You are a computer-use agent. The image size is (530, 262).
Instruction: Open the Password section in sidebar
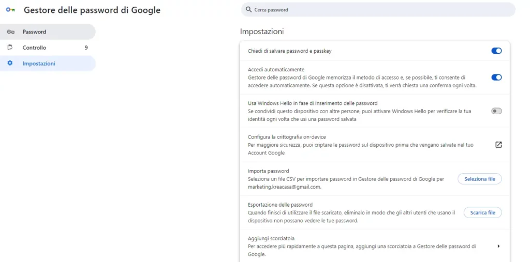point(48,32)
